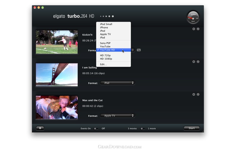The width and height of the screenshot is (239, 149).
Task: Click the 00:05:14 (16 clips) duration text
Action: point(94,73)
